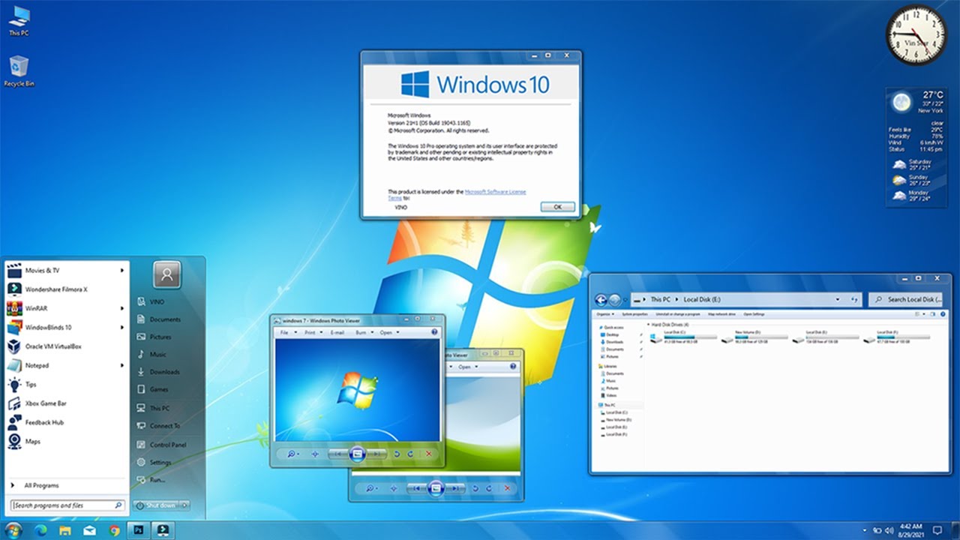Click the analog clock desktop gadget

pos(916,34)
